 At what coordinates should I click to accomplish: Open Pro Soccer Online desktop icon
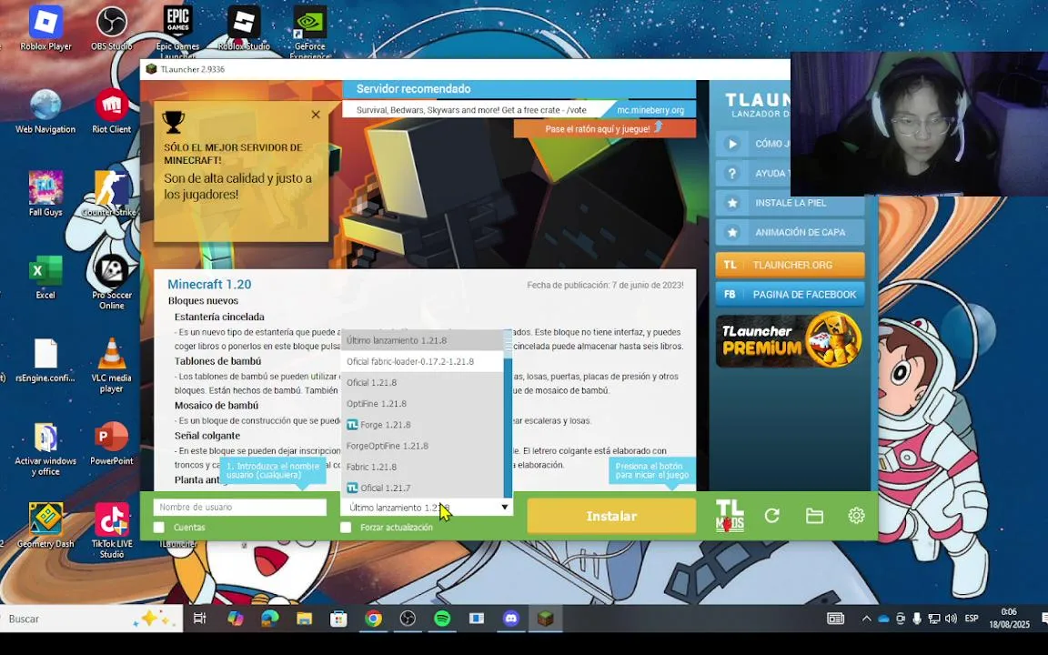tap(112, 281)
